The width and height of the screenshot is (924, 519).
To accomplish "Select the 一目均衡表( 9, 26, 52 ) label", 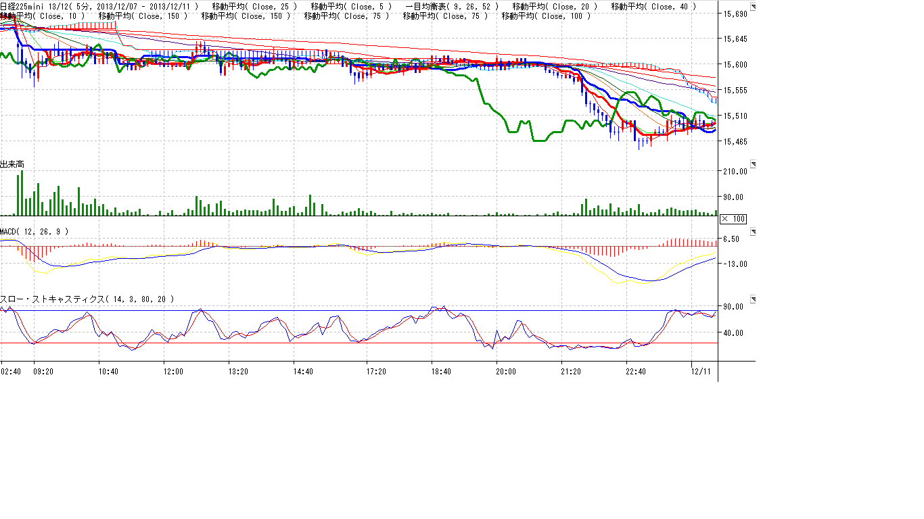I will 452,7.
